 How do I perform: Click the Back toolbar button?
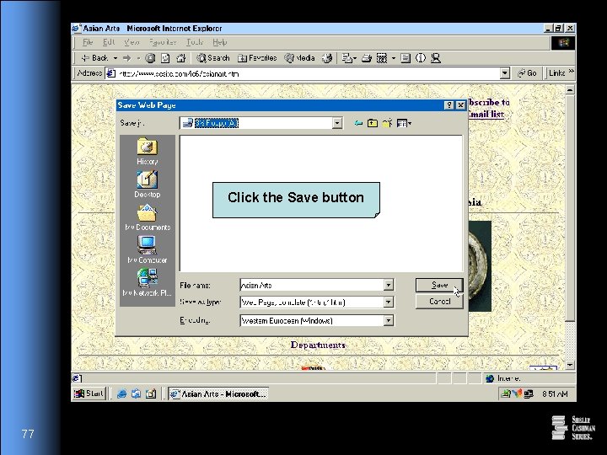coord(94,58)
